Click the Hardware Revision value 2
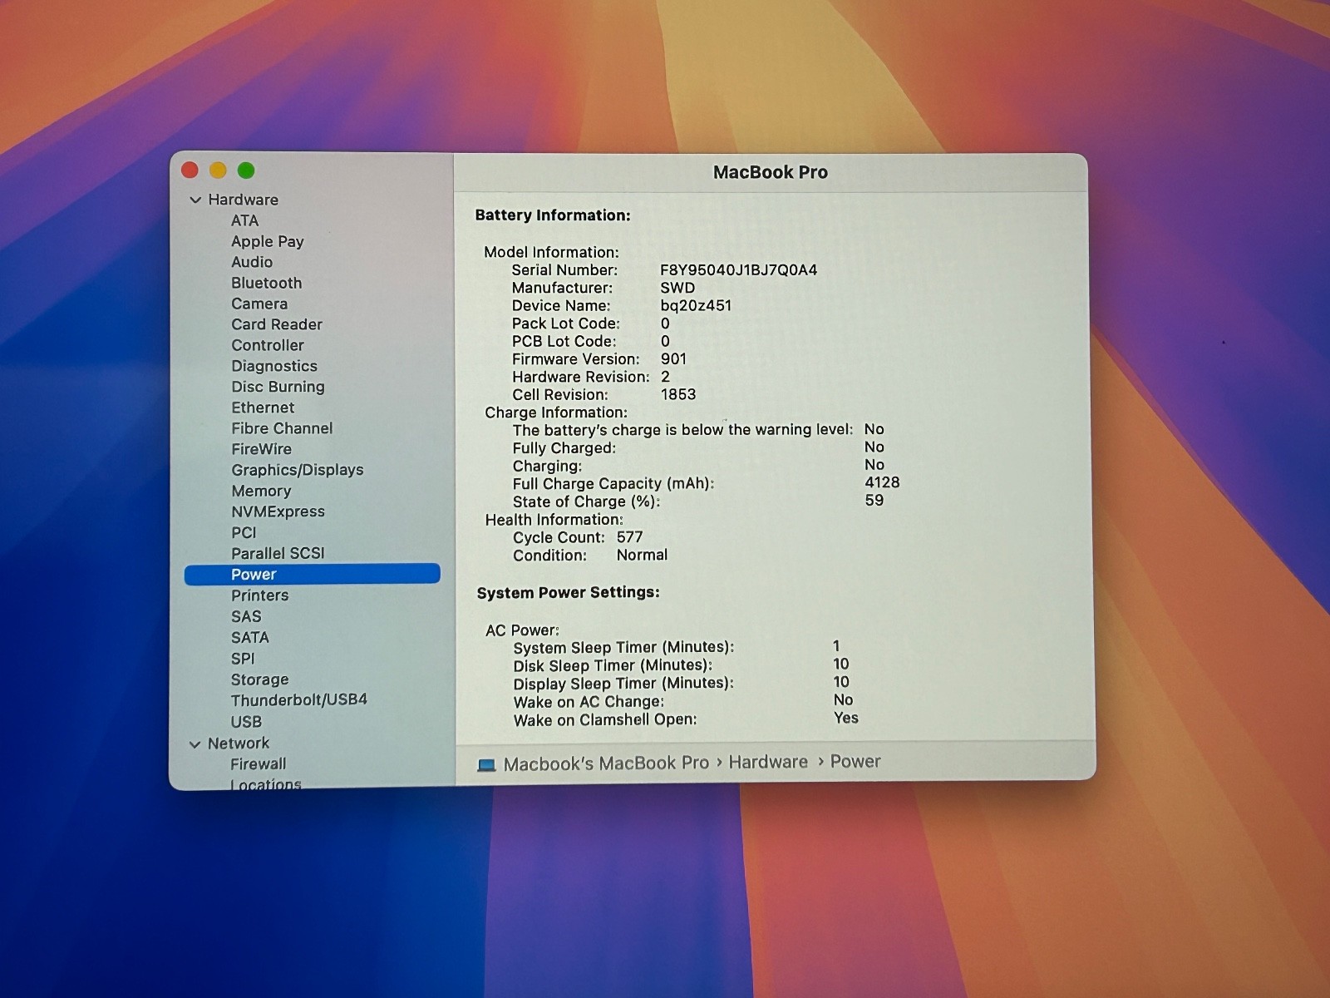This screenshot has width=1330, height=998. 665,377
